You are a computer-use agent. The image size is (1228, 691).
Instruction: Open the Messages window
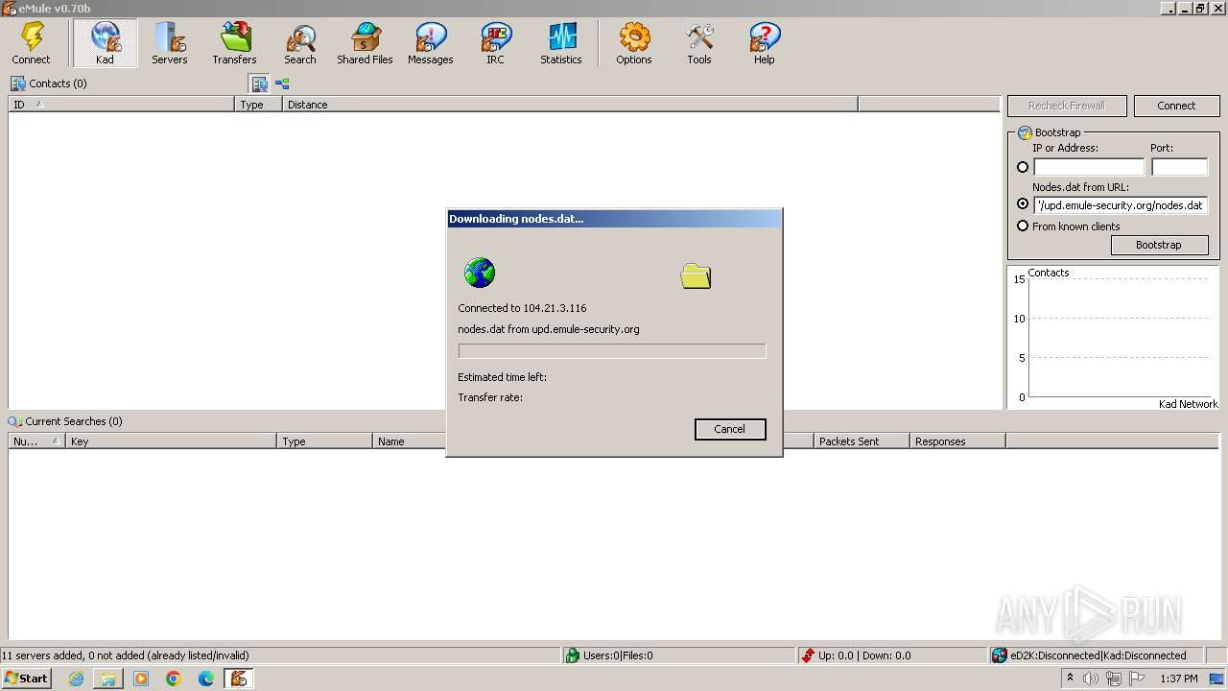tap(431, 43)
